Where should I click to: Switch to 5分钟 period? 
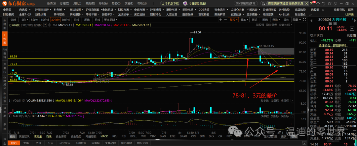pyautogui.click(x=34, y=20)
